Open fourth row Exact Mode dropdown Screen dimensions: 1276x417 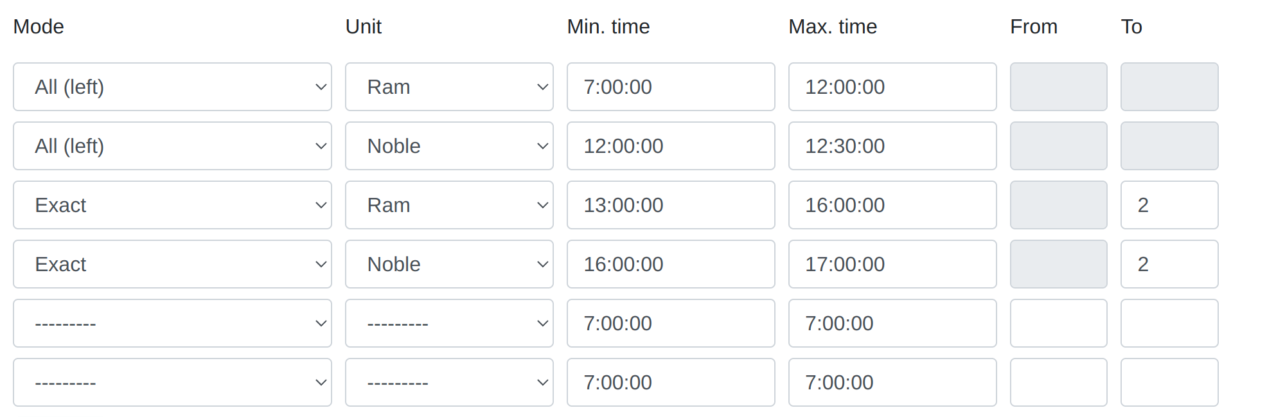click(172, 264)
